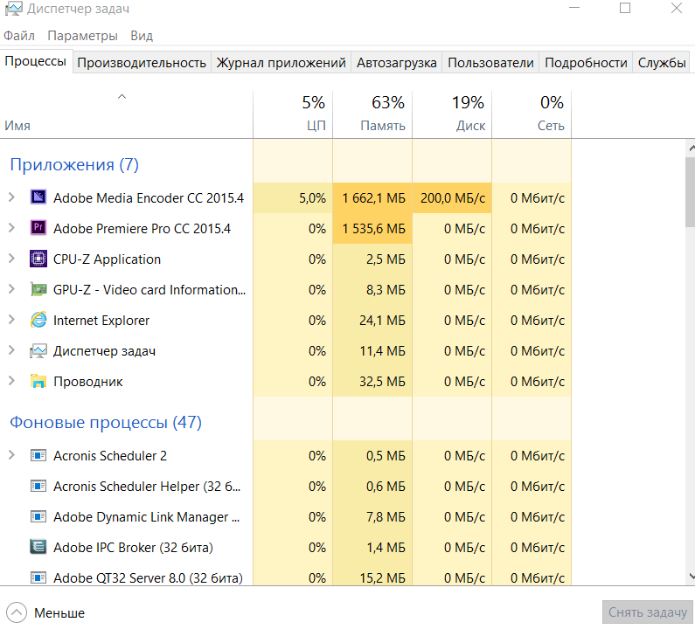
Task: Expand the CPU-Z Application entry
Action: [x=12, y=259]
